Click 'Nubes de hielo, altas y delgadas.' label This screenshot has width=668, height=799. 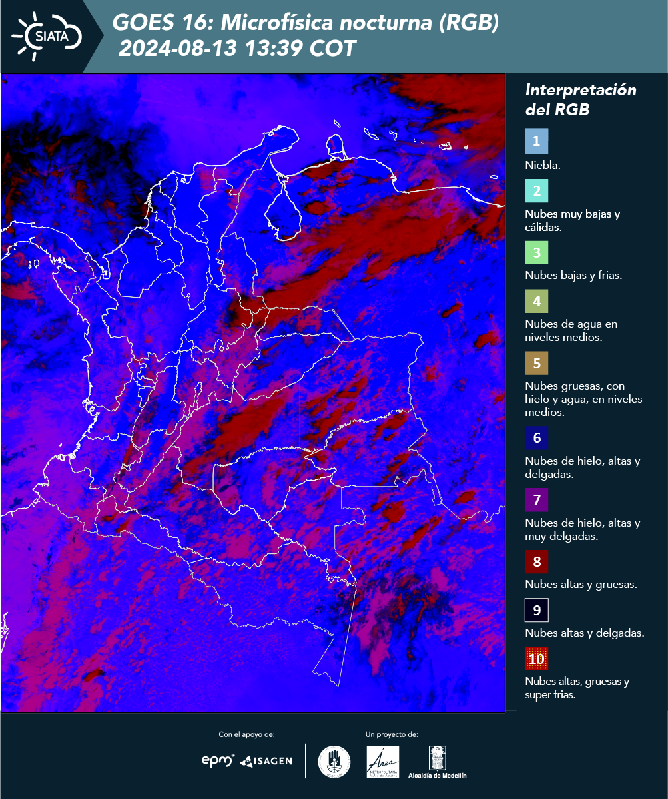point(582,467)
